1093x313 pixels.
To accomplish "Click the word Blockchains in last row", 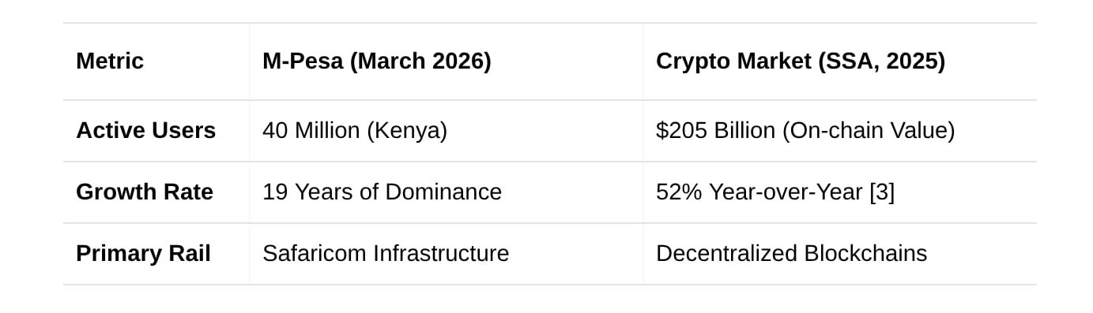I will [x=865, y=254].
